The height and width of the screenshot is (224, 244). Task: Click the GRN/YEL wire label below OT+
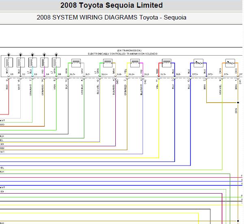pos(220,89)
